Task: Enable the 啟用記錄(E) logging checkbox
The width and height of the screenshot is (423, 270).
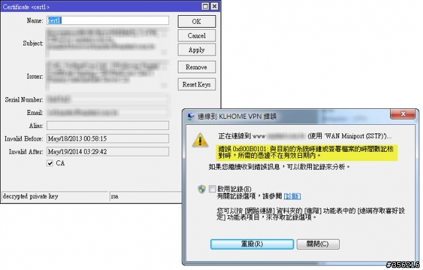Action: coord(212,189)
